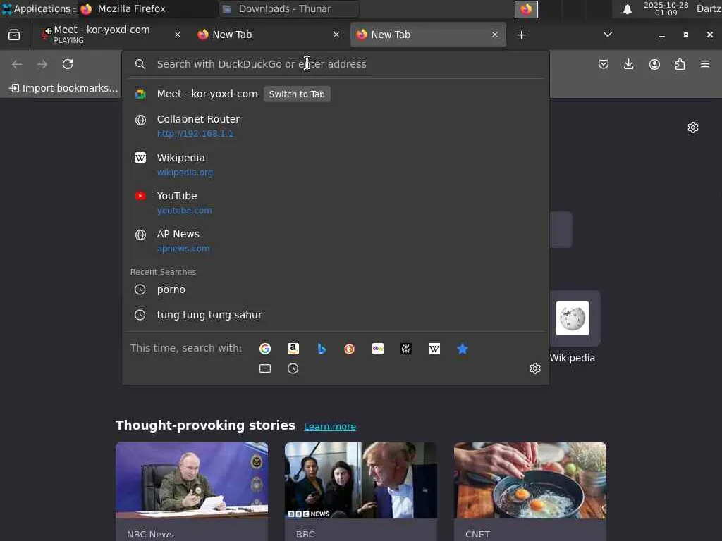Click the Firefox workspace icon in panel
Screen dimensions: 722x541
point(526,9)
